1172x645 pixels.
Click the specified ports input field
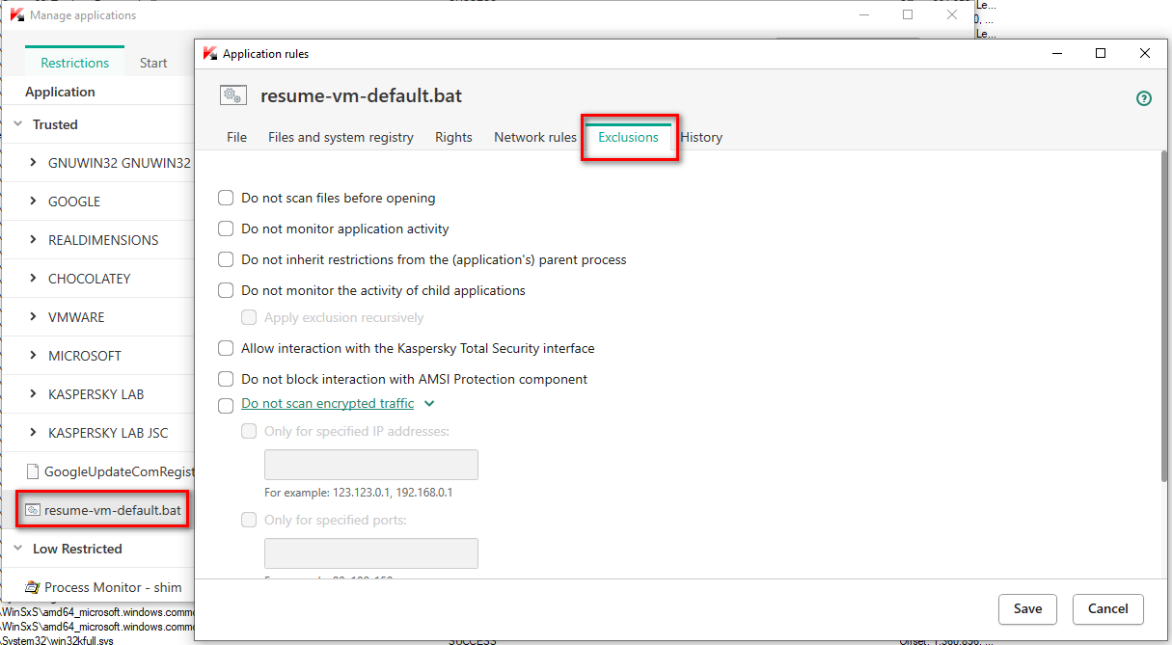coord(371,553)
